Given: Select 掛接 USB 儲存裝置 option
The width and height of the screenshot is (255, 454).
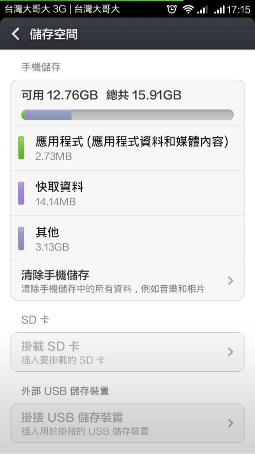Looking at the screenshot, I should tap(127, 423).
